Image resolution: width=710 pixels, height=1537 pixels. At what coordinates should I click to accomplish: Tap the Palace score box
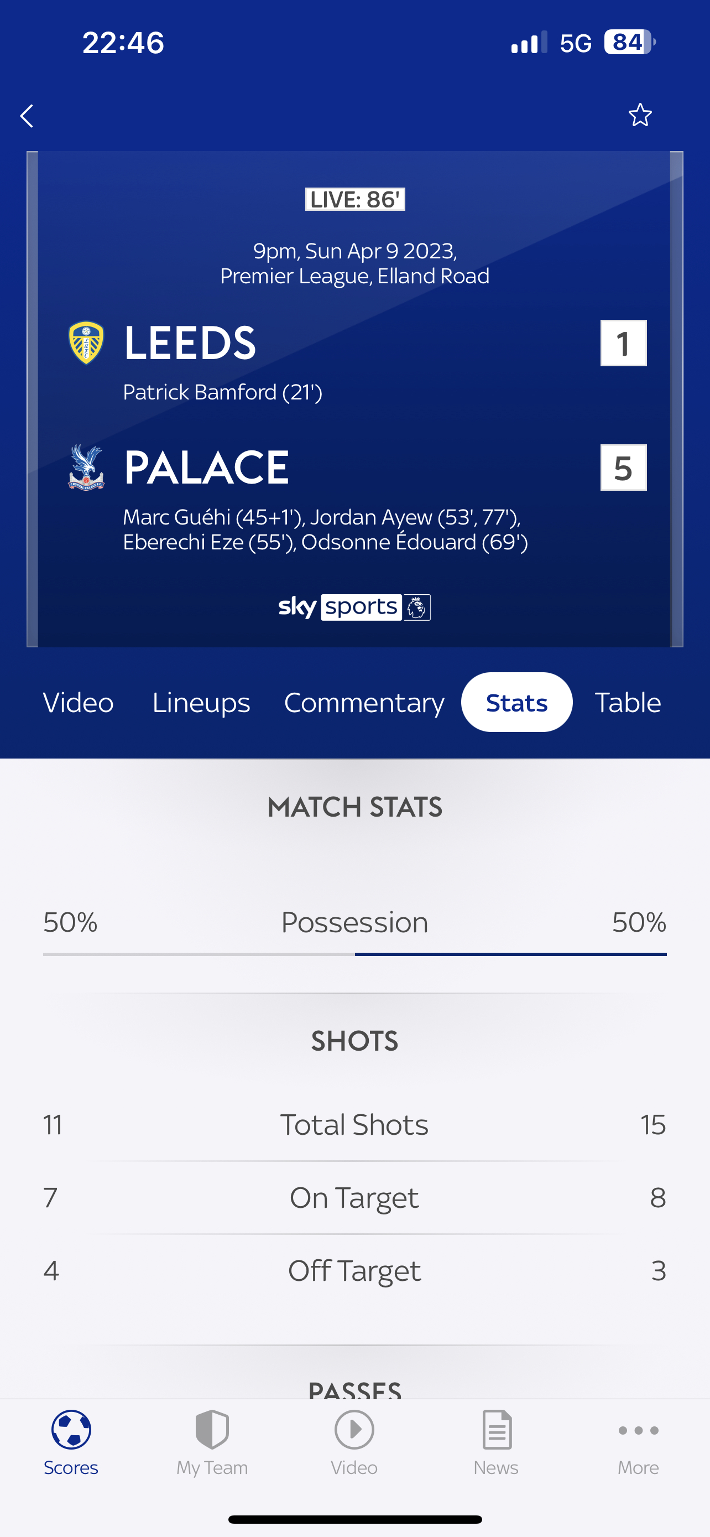click(623, 468)
